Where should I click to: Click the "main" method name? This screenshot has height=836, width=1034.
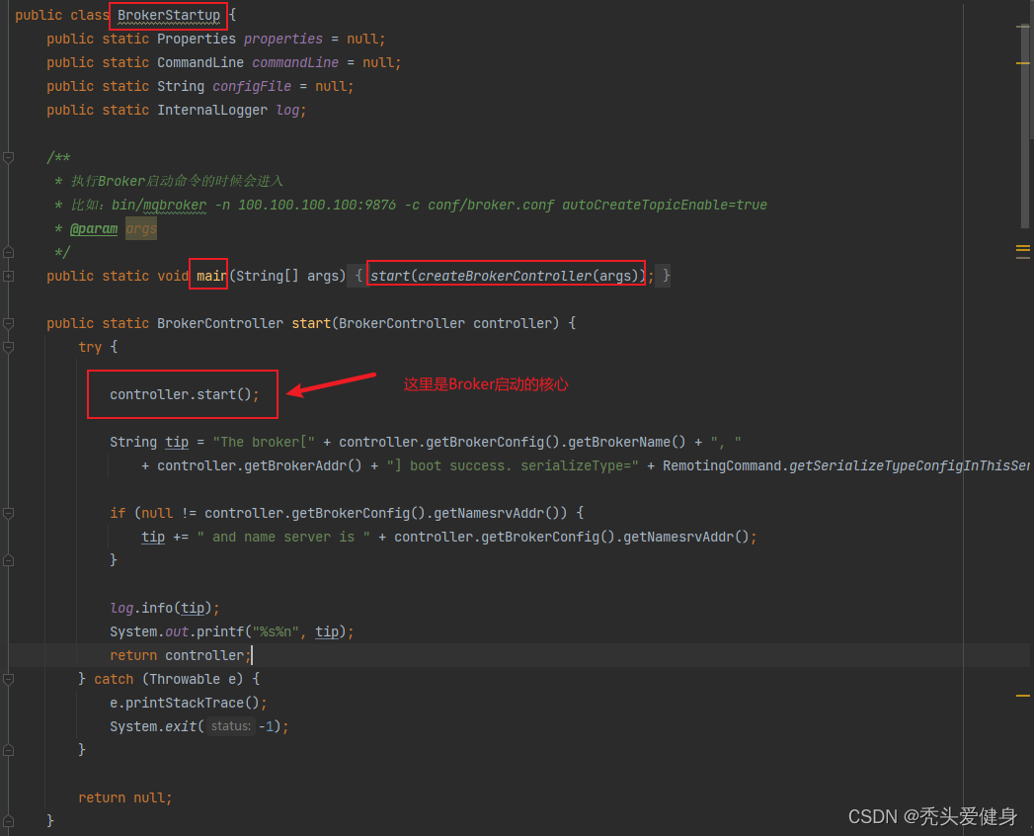point(211,276)
